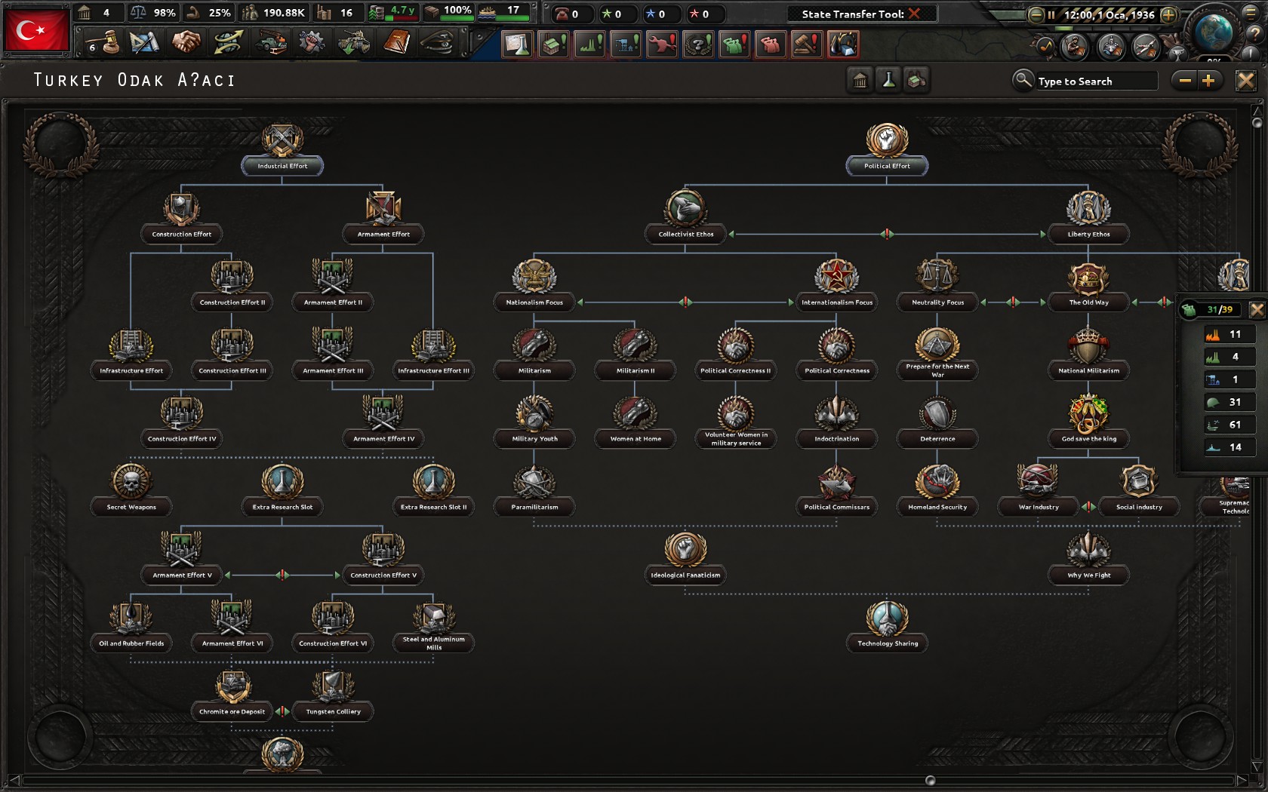
Task: Click the God save the king icon
Action: click(1088, 413)
